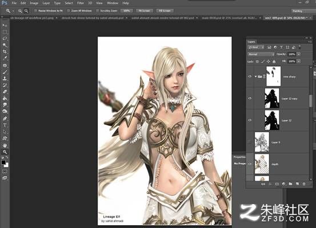Select the Lasso tool
316x228 pixels.
5,38
